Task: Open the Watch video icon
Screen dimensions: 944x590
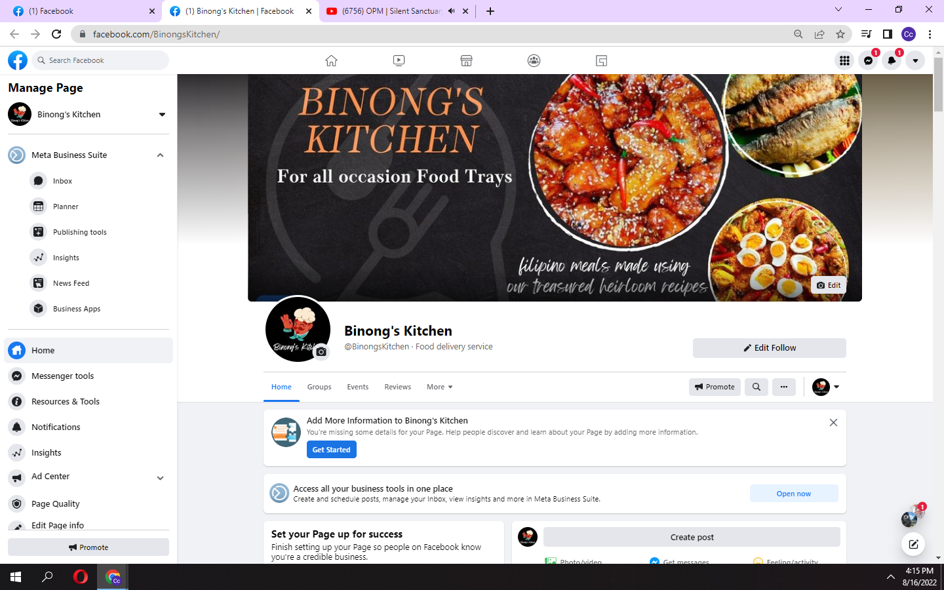Action: click(399, 60)
